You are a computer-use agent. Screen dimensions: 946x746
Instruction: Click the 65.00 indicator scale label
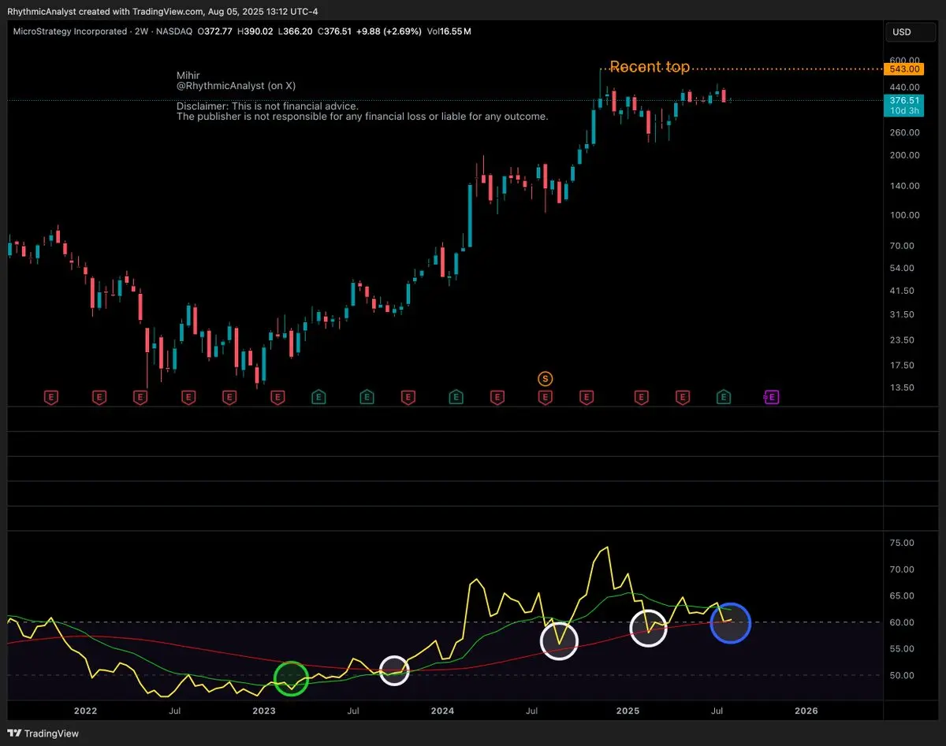click(902, 596)
